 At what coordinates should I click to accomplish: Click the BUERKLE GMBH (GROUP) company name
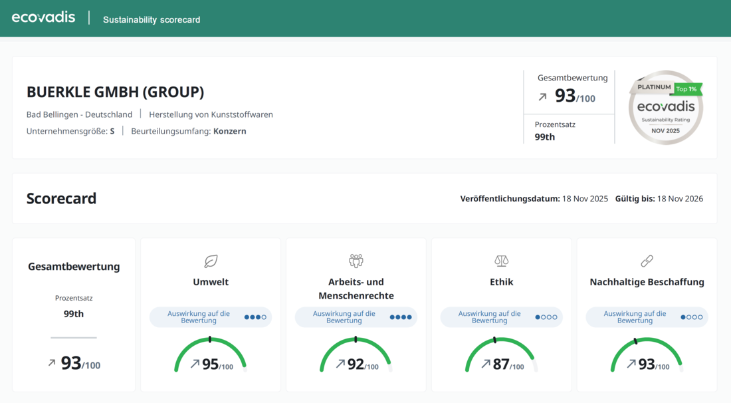[115, 92]
